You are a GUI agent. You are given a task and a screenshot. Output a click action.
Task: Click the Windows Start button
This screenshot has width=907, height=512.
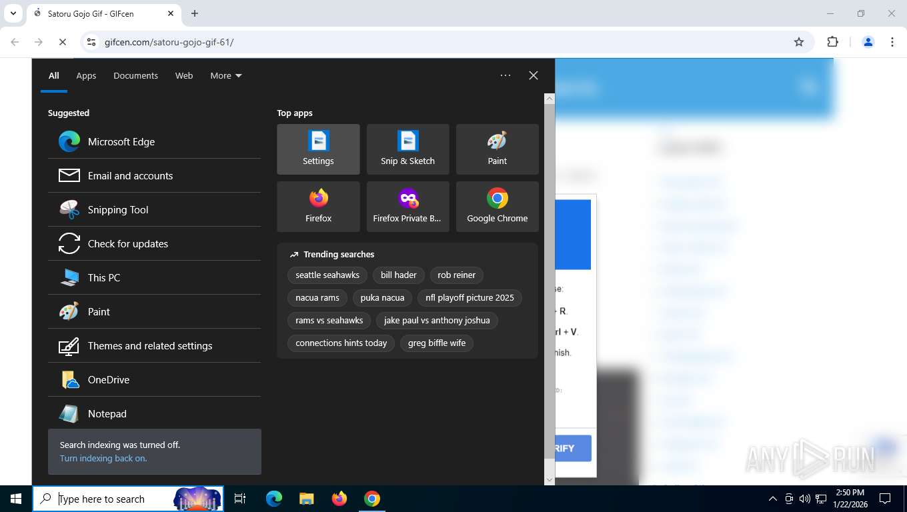(15, 499)
